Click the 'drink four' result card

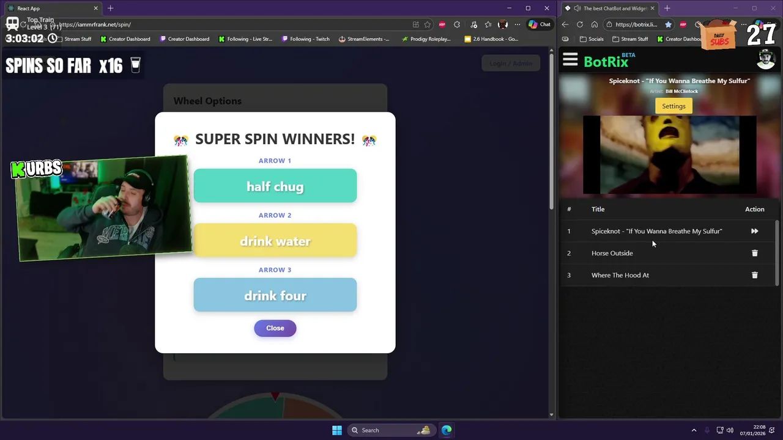275,295
